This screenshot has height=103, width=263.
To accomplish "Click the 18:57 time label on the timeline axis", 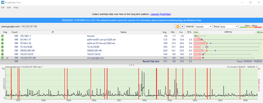I will click(18, 101).
